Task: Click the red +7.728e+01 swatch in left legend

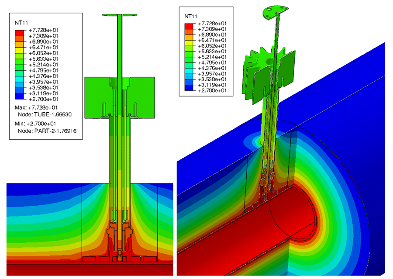Action: [20, 32]
